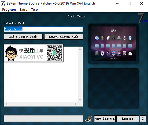This screenshot has width=148, height=125.
Task: Open the Extra menu
Action: [x=23, y=10]
